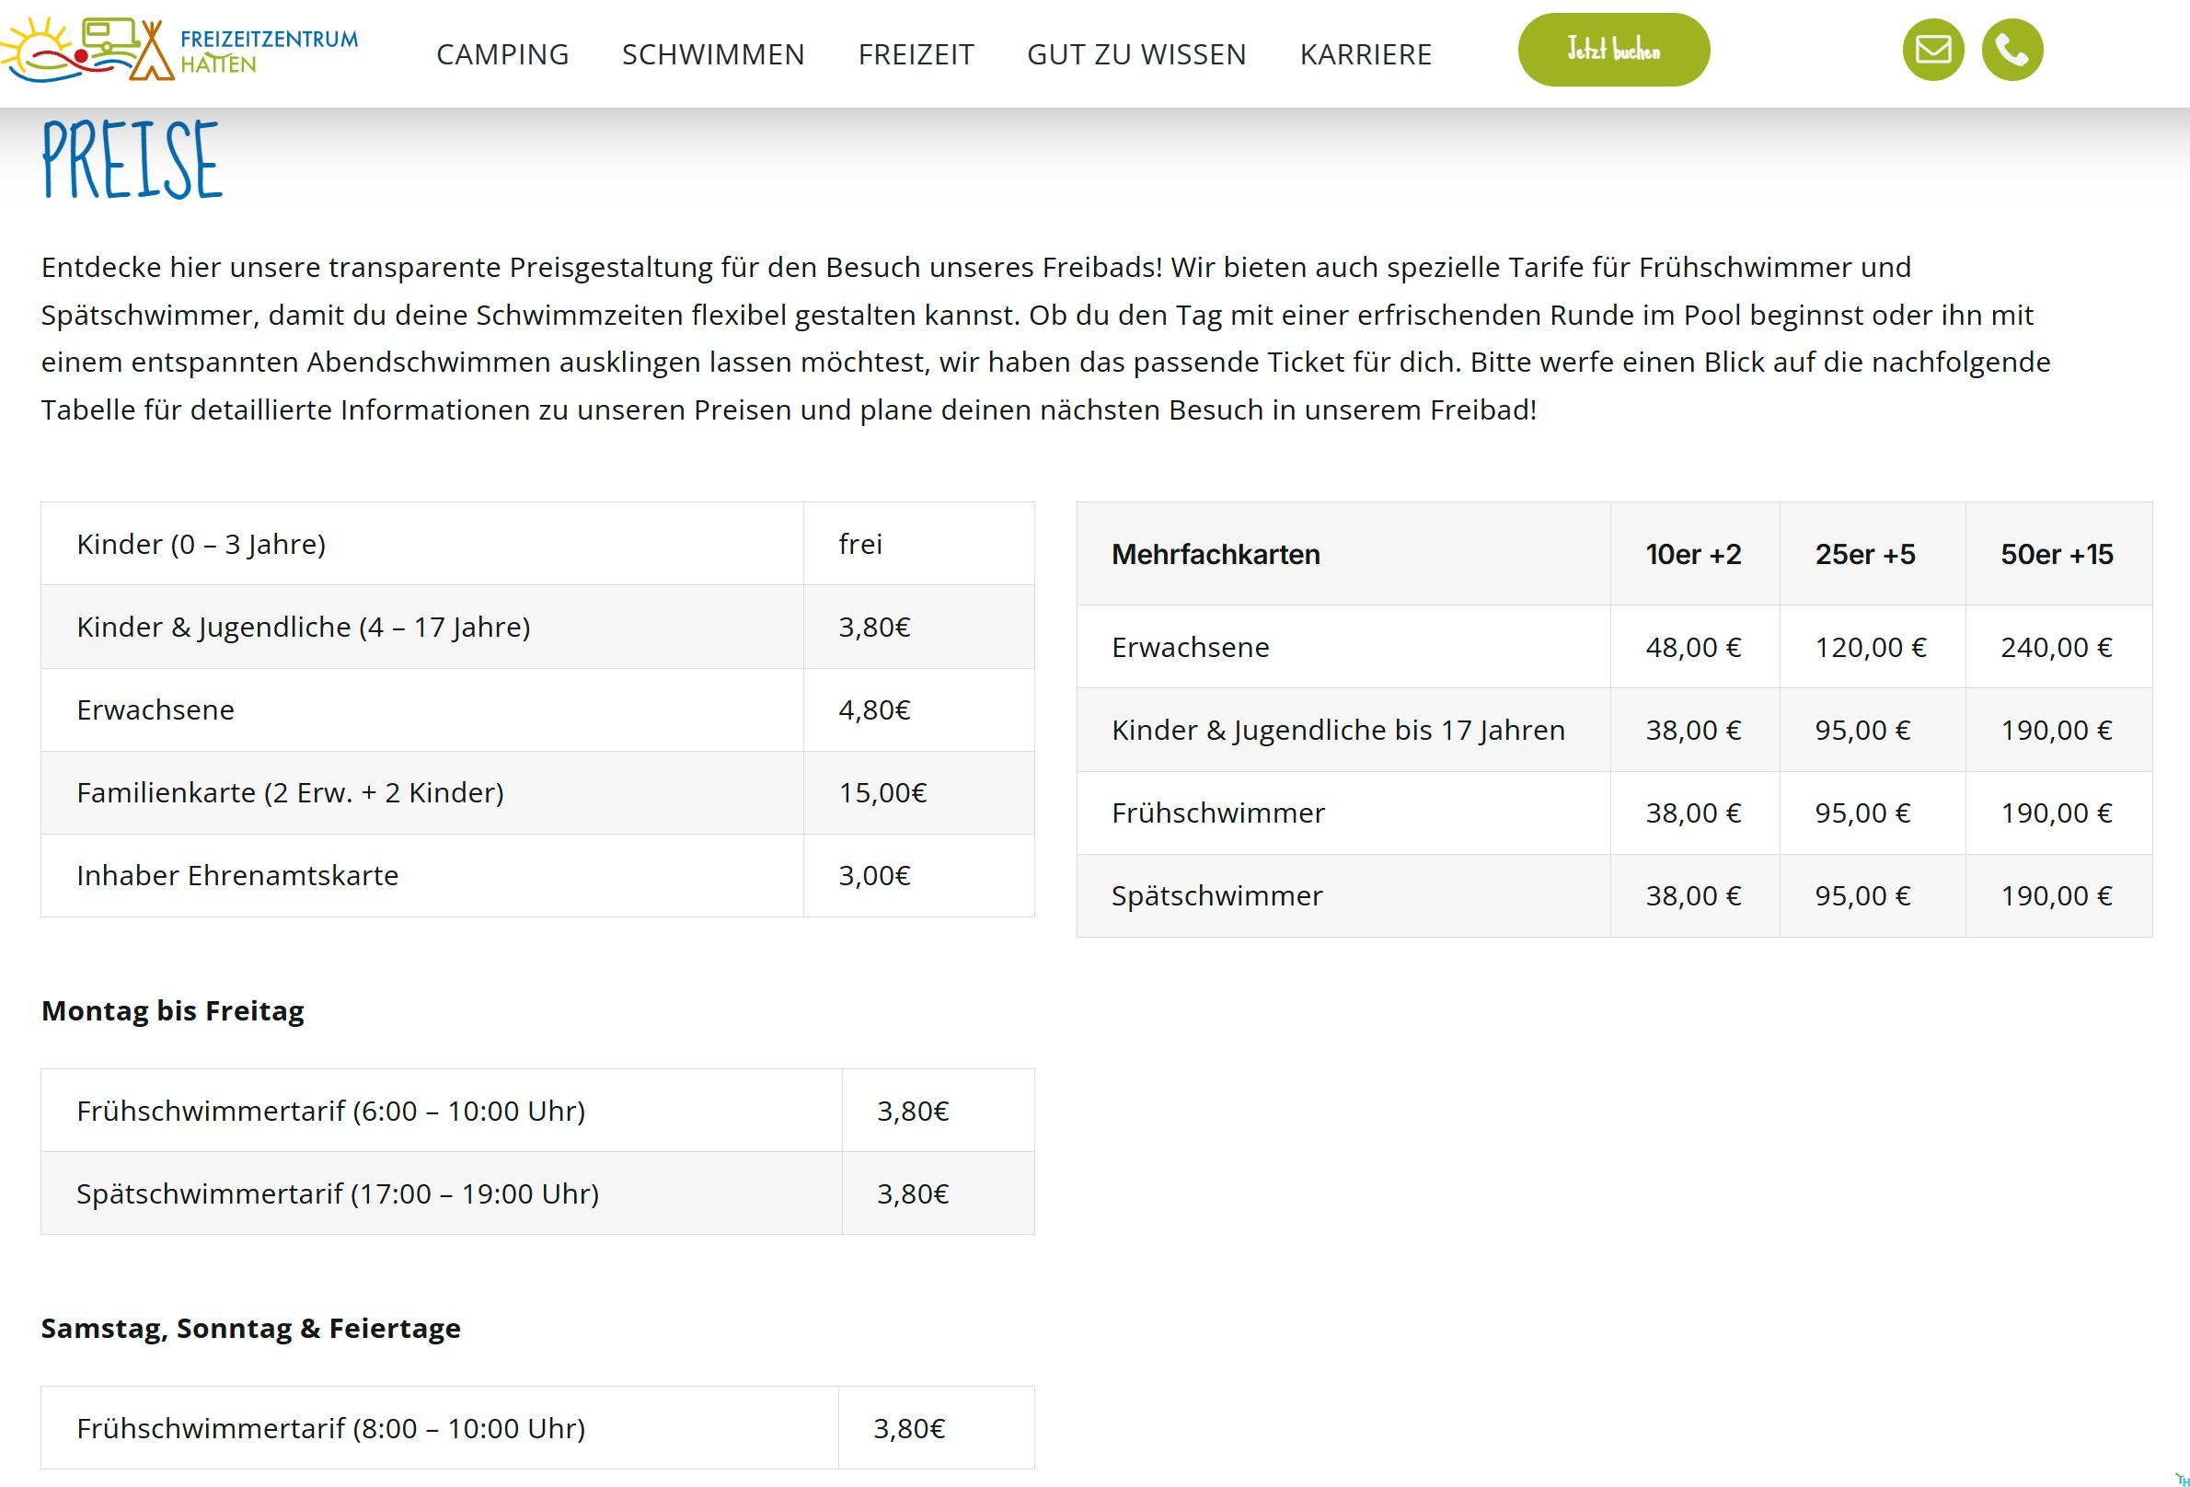
Task: Click the green email envelope icon
Action: pyautogui.click(x=1932, y=50)
